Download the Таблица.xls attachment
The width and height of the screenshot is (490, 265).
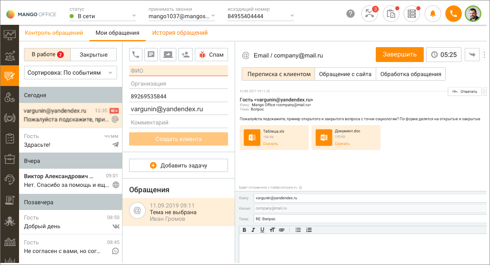click(x=270, y=144)
